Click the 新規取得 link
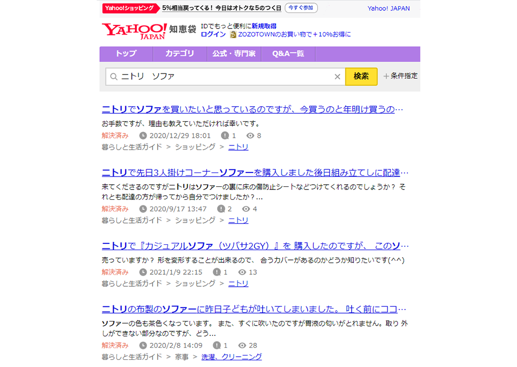 (264, 26)
